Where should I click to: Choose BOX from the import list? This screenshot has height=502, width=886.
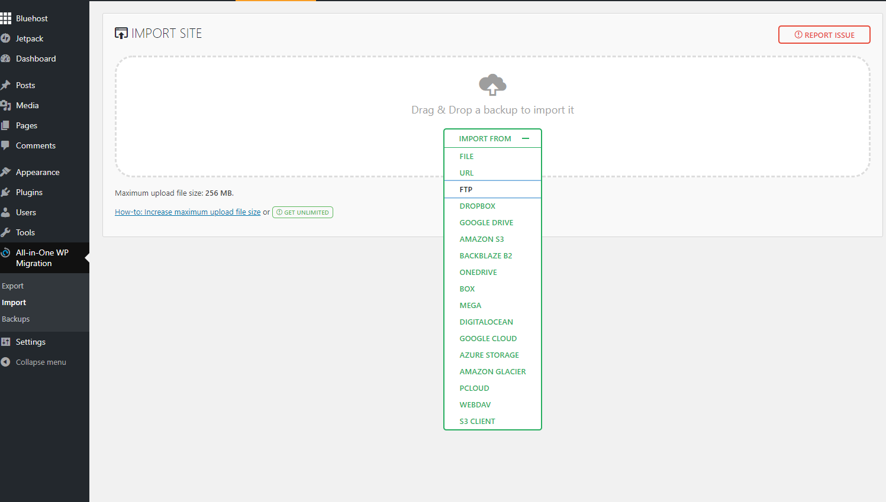pyautogui.click(x=492, y=289)
